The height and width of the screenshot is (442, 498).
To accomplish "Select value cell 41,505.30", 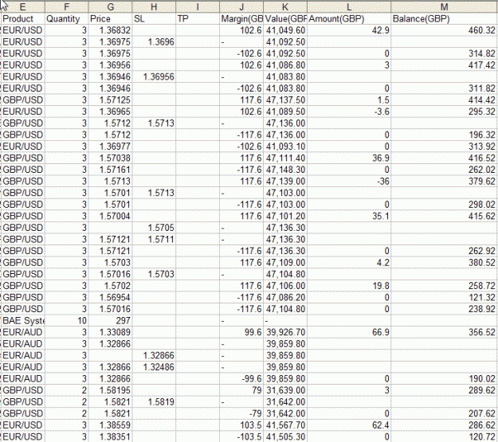I will [x=285, y=437].
